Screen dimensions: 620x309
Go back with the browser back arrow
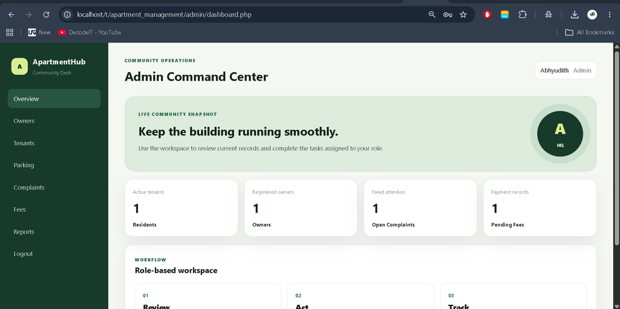coord(11,15)
